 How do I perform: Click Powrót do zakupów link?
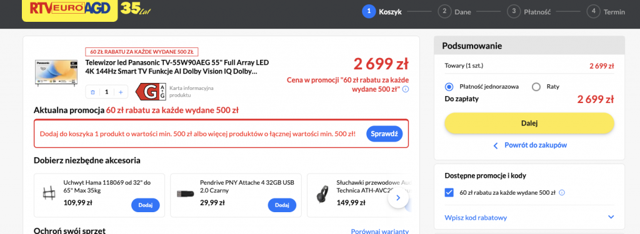(530, 145)
